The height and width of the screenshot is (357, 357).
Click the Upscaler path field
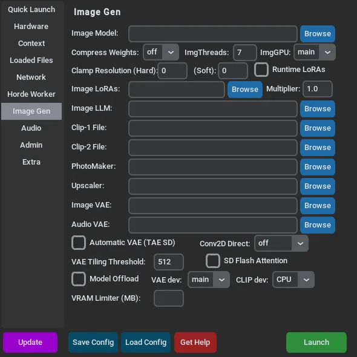tap(213, 186)
